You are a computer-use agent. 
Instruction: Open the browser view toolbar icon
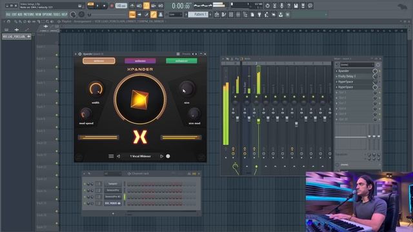pyautogui.click(x=245, y=14)
